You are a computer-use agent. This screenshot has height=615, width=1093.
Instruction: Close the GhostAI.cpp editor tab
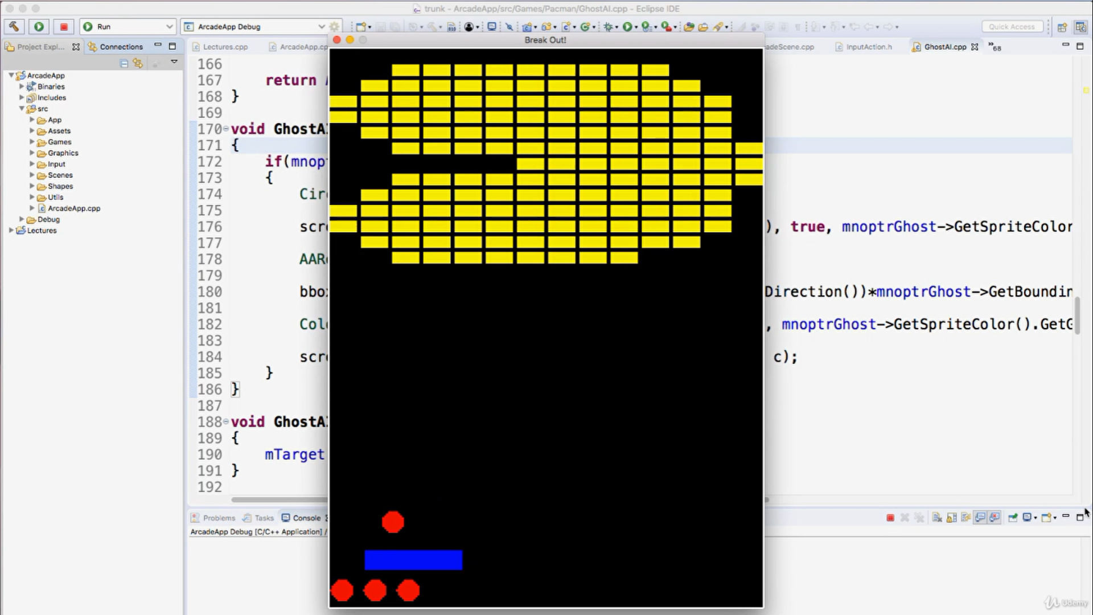[x=975, y=47]
